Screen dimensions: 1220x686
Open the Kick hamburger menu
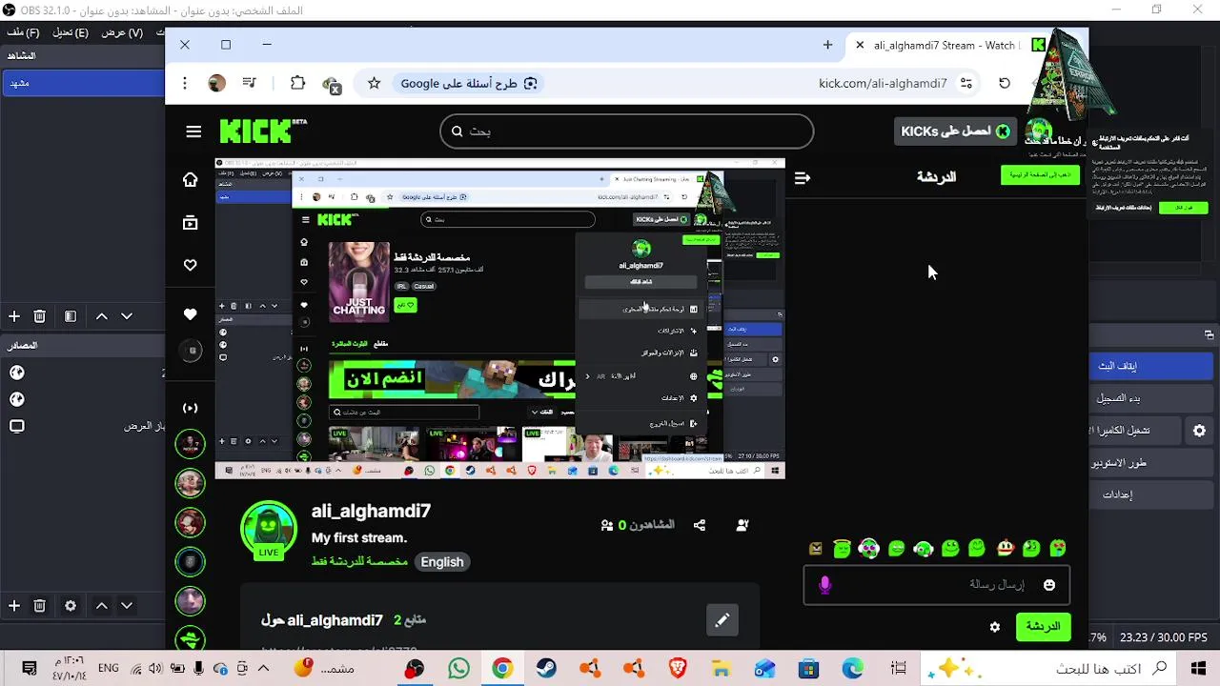[x=193, y=131]
